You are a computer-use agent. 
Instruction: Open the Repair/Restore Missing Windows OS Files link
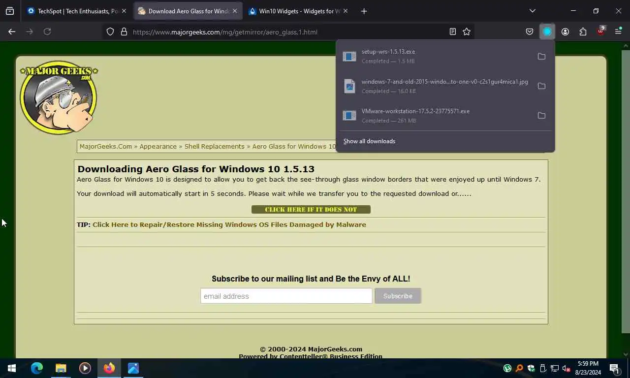[229, 224]
